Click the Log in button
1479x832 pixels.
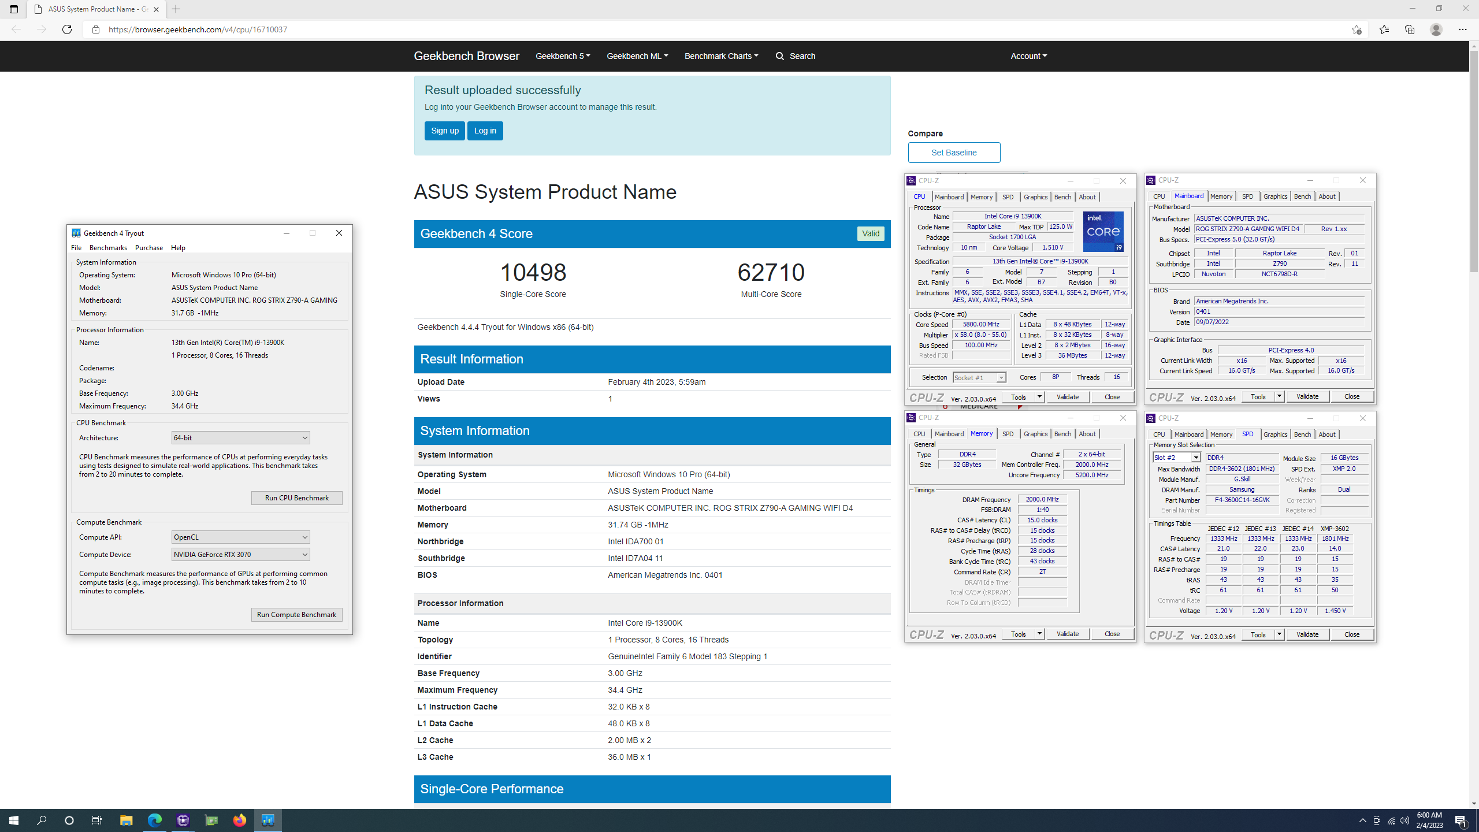click(x=485, y=131)
